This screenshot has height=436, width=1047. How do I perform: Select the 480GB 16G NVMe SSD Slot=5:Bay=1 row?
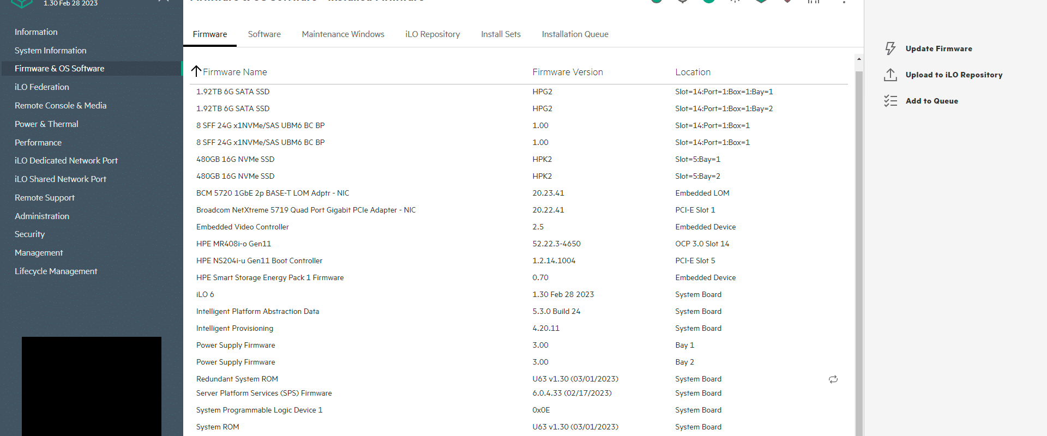click(519, 159)
